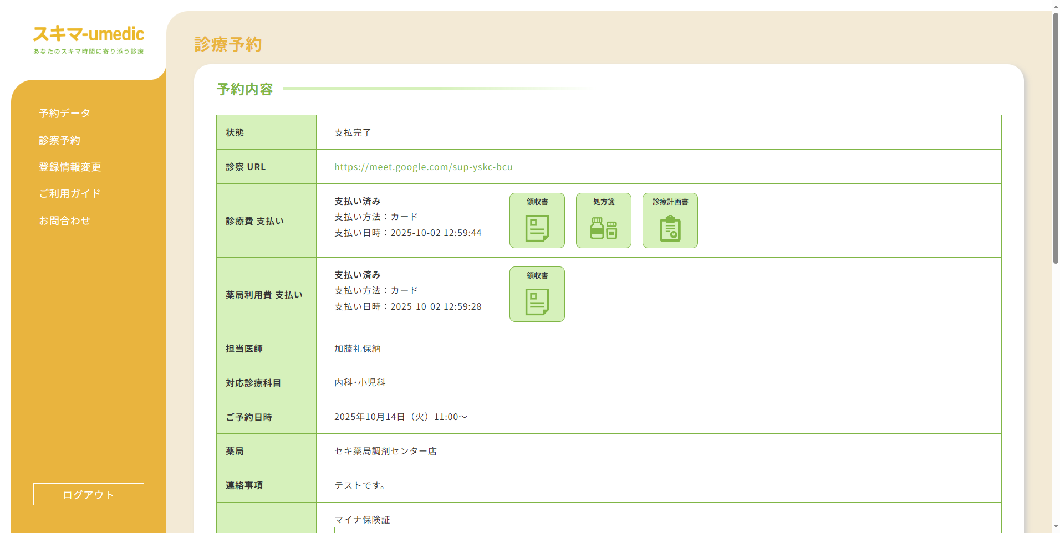
Task: Open 予約データ in the sidebar
Action: 63,113
